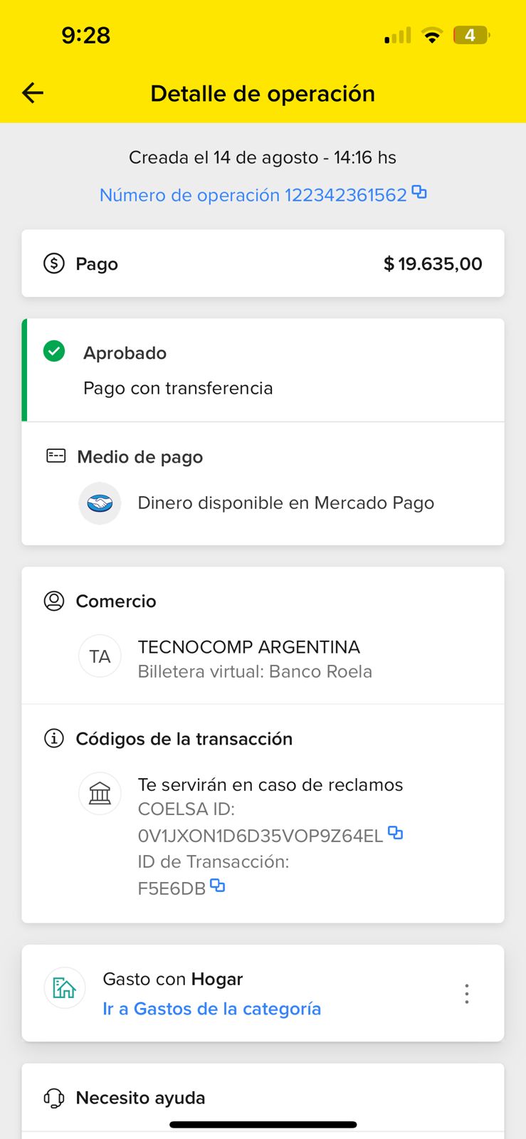
Task: Tap the Número de operación link
Action: coord(253,195)
